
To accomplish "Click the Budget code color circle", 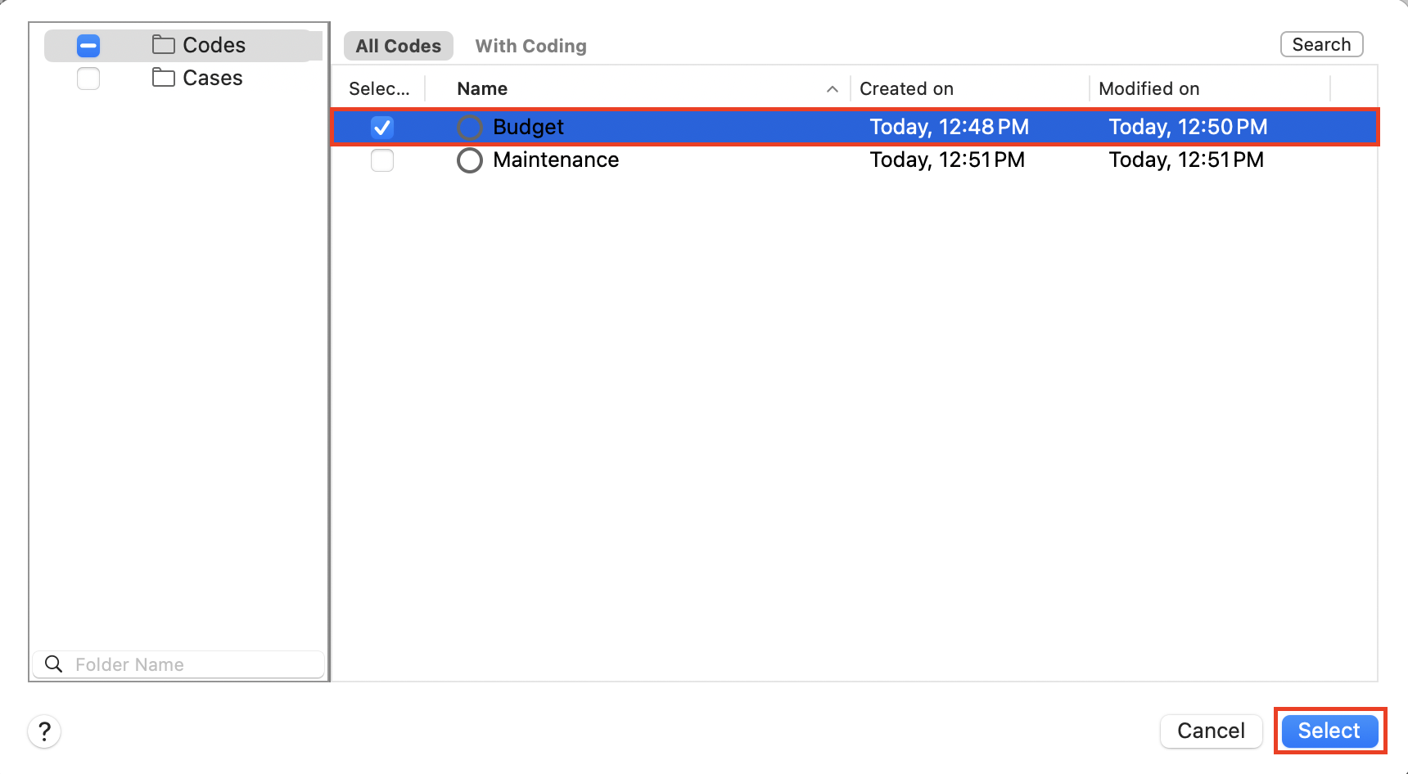I will [x=469, y=127].
